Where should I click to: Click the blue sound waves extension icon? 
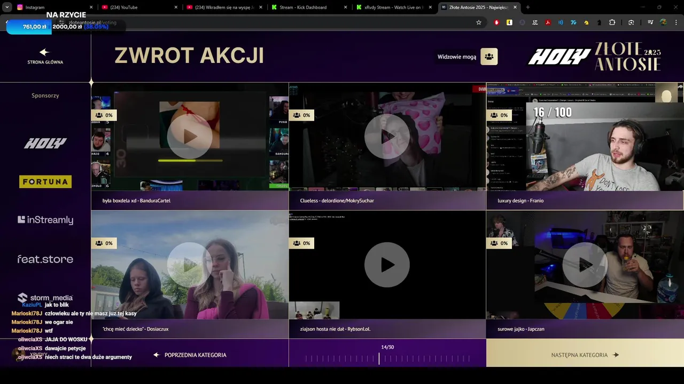561,22
